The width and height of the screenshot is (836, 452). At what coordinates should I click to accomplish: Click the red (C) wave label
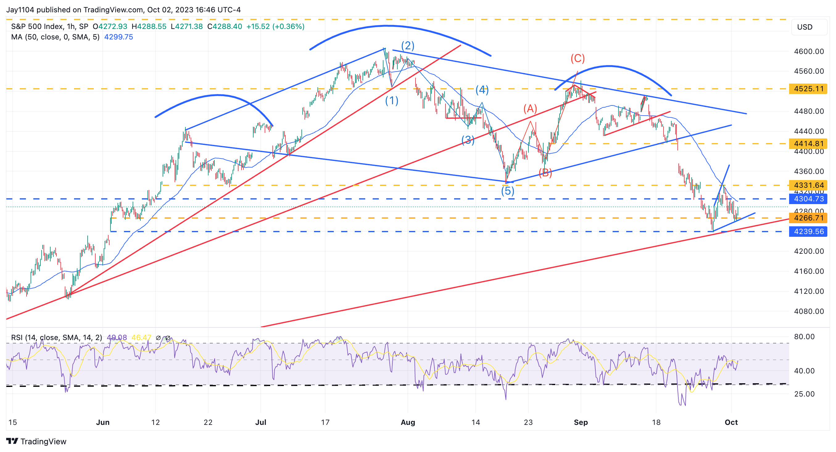(578, 58)
